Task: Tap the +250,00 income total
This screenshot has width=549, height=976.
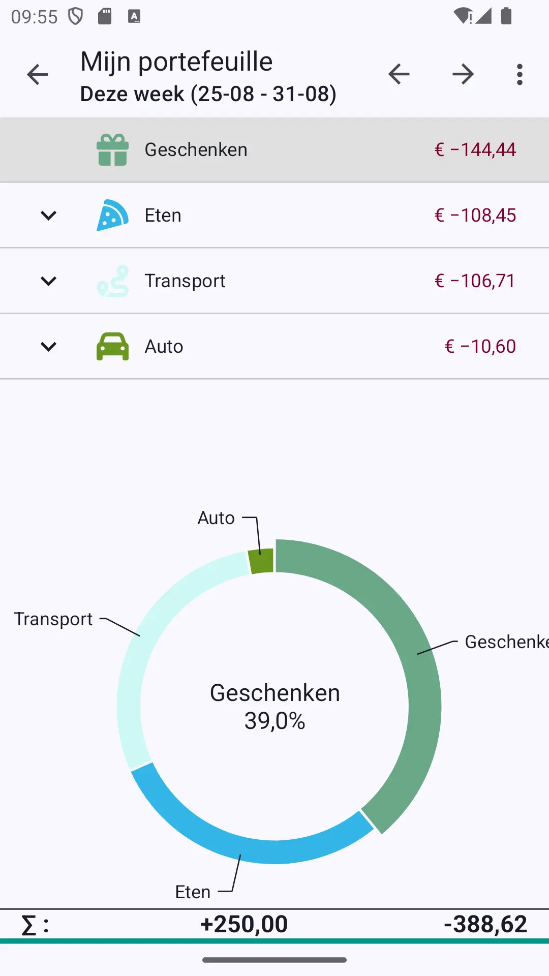Action: (x=244, y=924)
